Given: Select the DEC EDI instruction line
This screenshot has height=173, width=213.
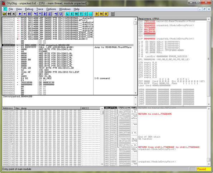Looking at the screenshot, I should [x=68, y=74].
